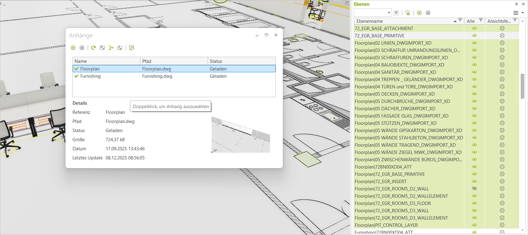Click the Name column header in Anhänge

(x=106, y=61)
